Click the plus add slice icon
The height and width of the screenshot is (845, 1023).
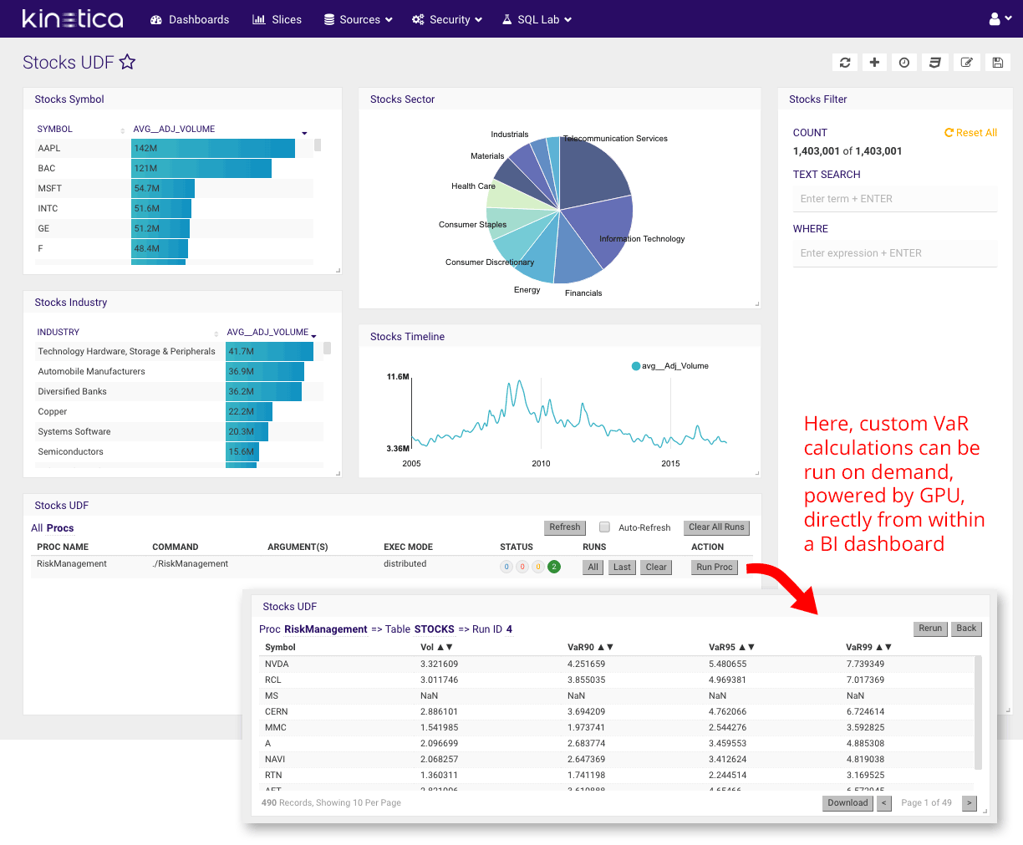pyautogui.click(x=874, y=62)
